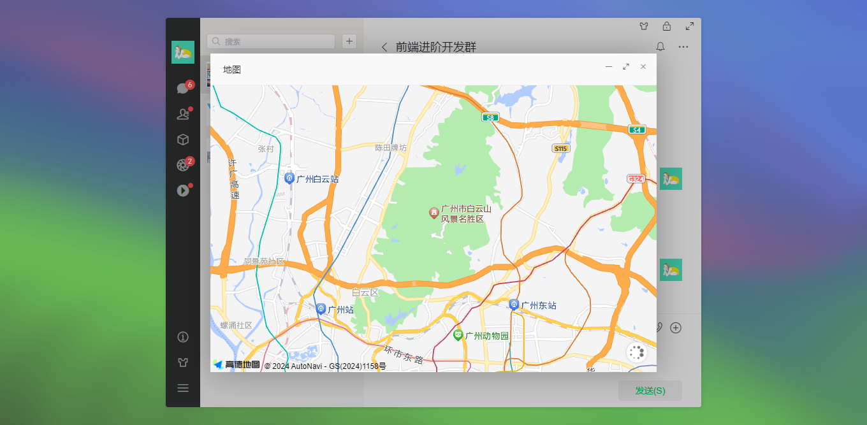Screen dimensions: 867x425
Task: Collapse chat with the back chevron
Action: (x=384, y=47)
